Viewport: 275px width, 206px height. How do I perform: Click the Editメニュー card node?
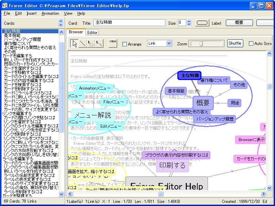click(x=110, y=126)
